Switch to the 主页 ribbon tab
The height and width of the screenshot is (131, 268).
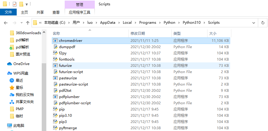[24, 12]
